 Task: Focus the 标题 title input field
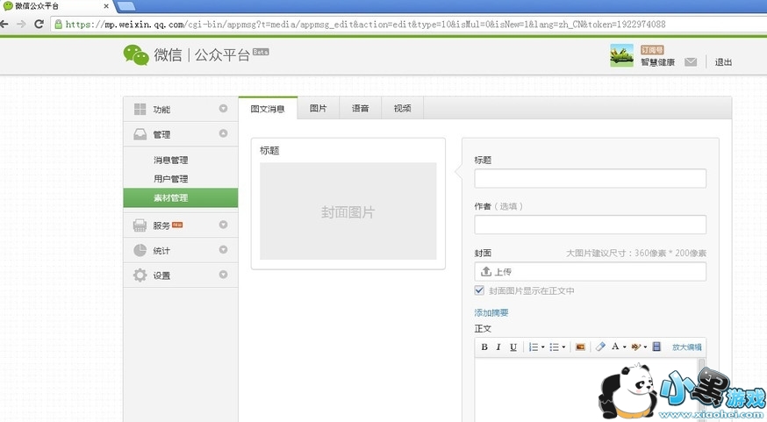[590, 178]
